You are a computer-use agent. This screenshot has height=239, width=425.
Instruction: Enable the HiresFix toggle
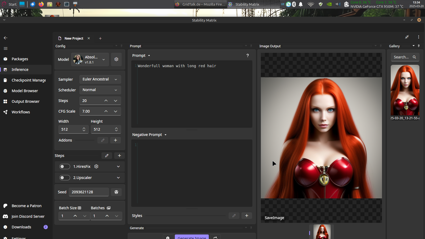pos(65,167)
